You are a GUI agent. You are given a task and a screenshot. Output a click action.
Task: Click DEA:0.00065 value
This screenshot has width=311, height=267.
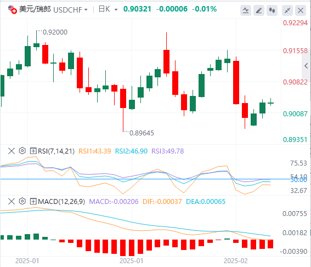click(x=206, y=202)
